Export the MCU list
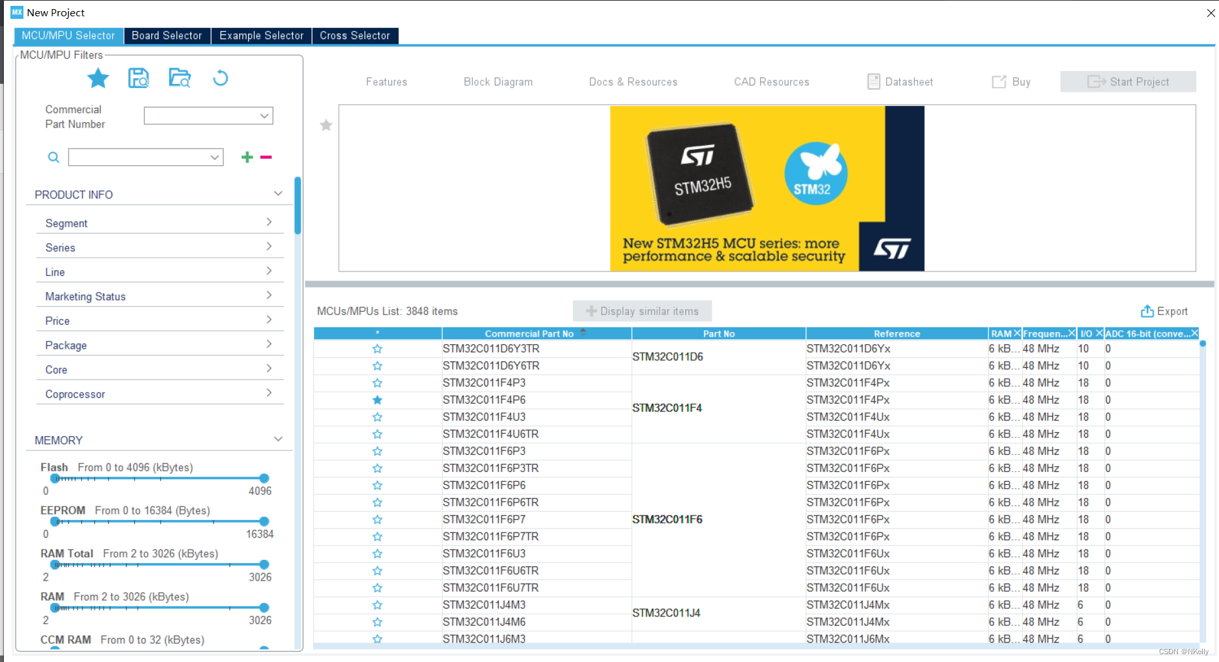This screenshot has height=662, width=1219. point(1164,311)
